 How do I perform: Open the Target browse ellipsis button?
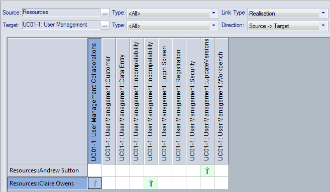105,25
